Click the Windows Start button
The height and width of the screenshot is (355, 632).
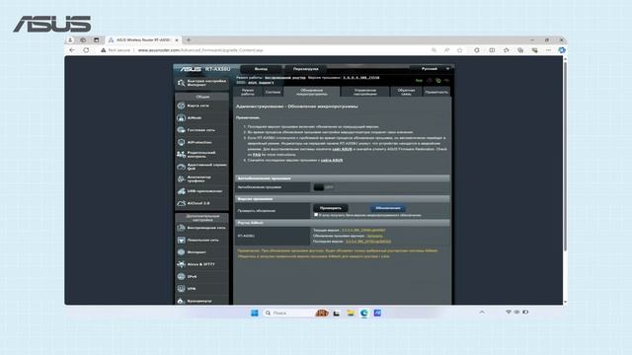(255, 313)
